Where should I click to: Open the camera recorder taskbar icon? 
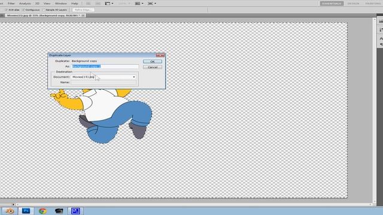pos(59,211)
